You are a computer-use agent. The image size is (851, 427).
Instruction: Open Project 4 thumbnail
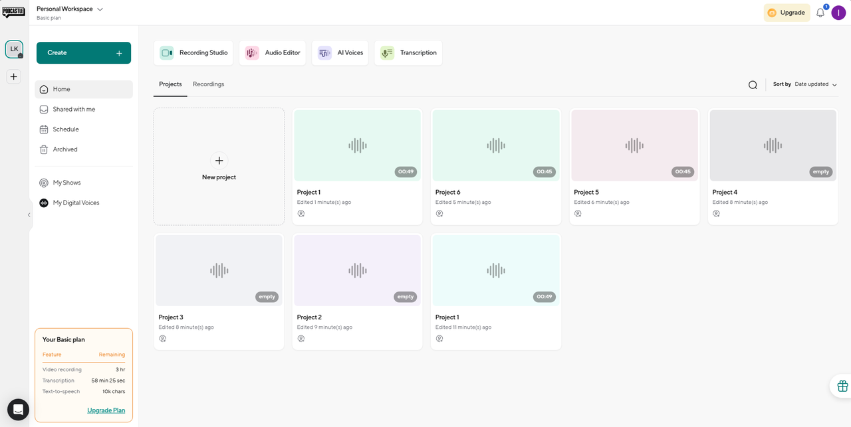773,145
